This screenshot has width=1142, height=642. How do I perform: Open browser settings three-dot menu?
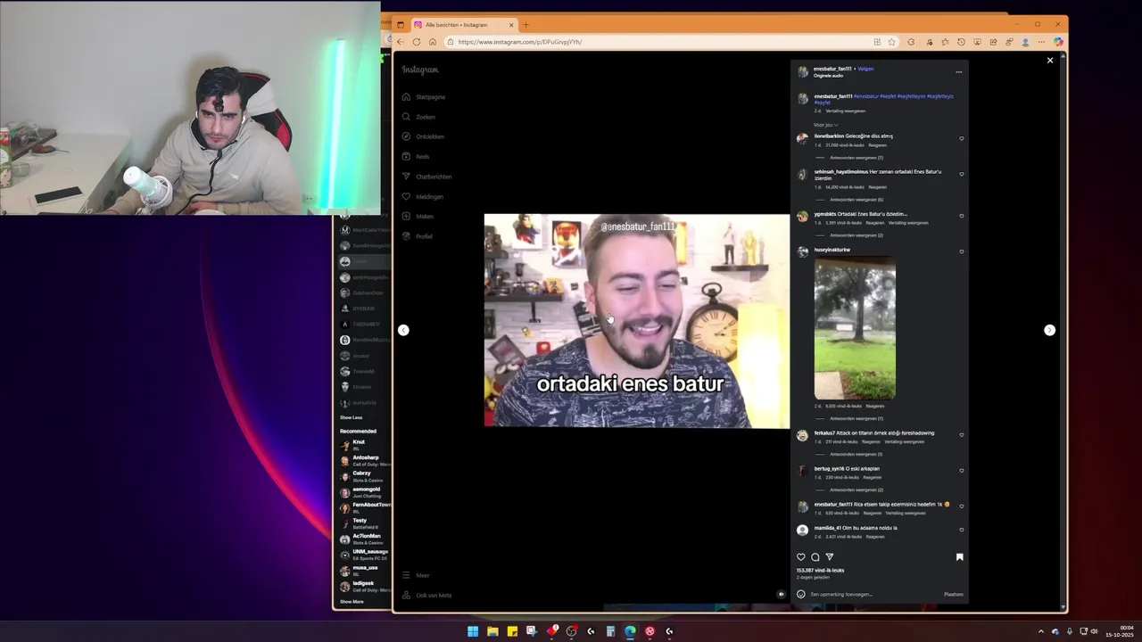point(1041,42)
